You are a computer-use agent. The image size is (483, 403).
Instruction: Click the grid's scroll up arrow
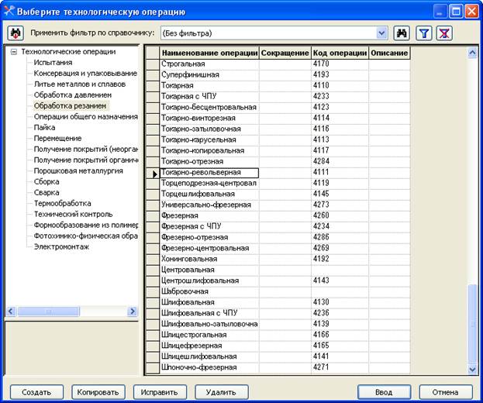[472, 53]
